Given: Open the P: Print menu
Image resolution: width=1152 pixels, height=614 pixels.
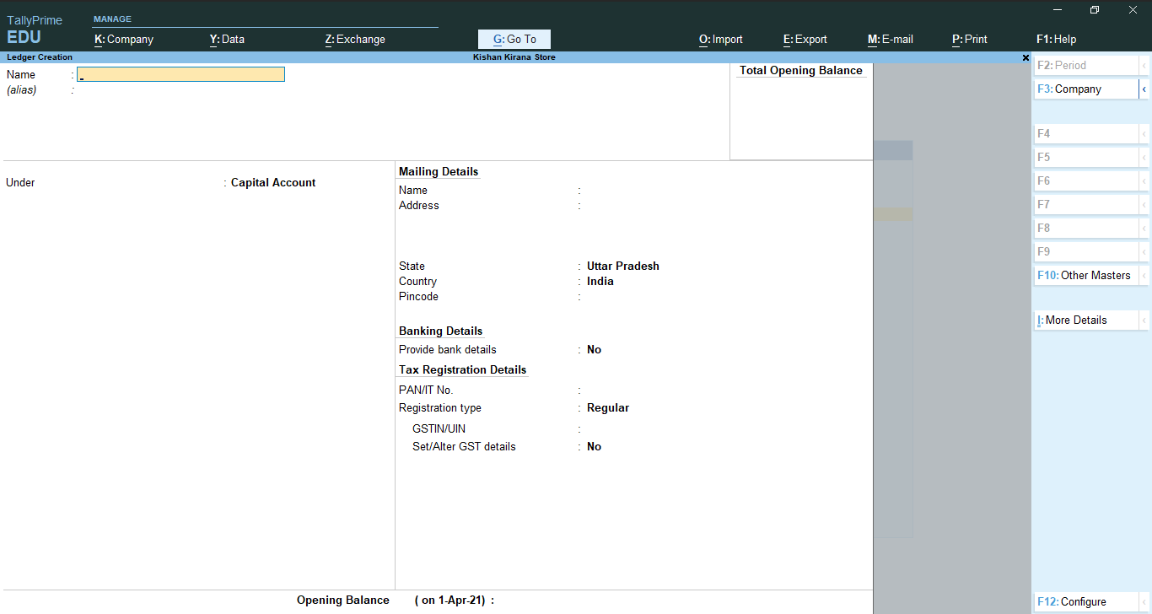Looking at the screenshot, I should 970,40.
